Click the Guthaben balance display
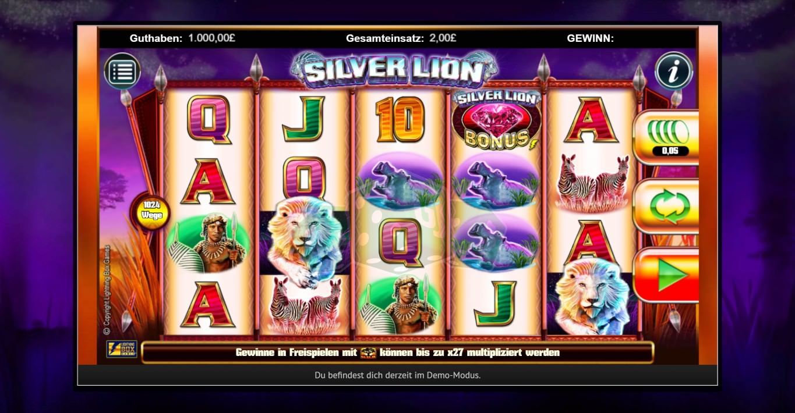Screen dimensions: 795x413 tap(182, 38)
